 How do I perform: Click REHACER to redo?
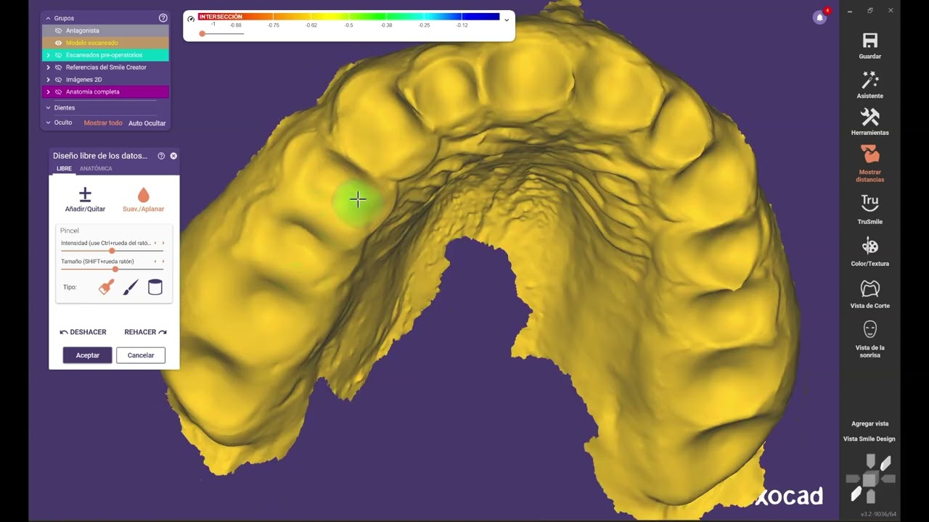(x=145, y=332)
